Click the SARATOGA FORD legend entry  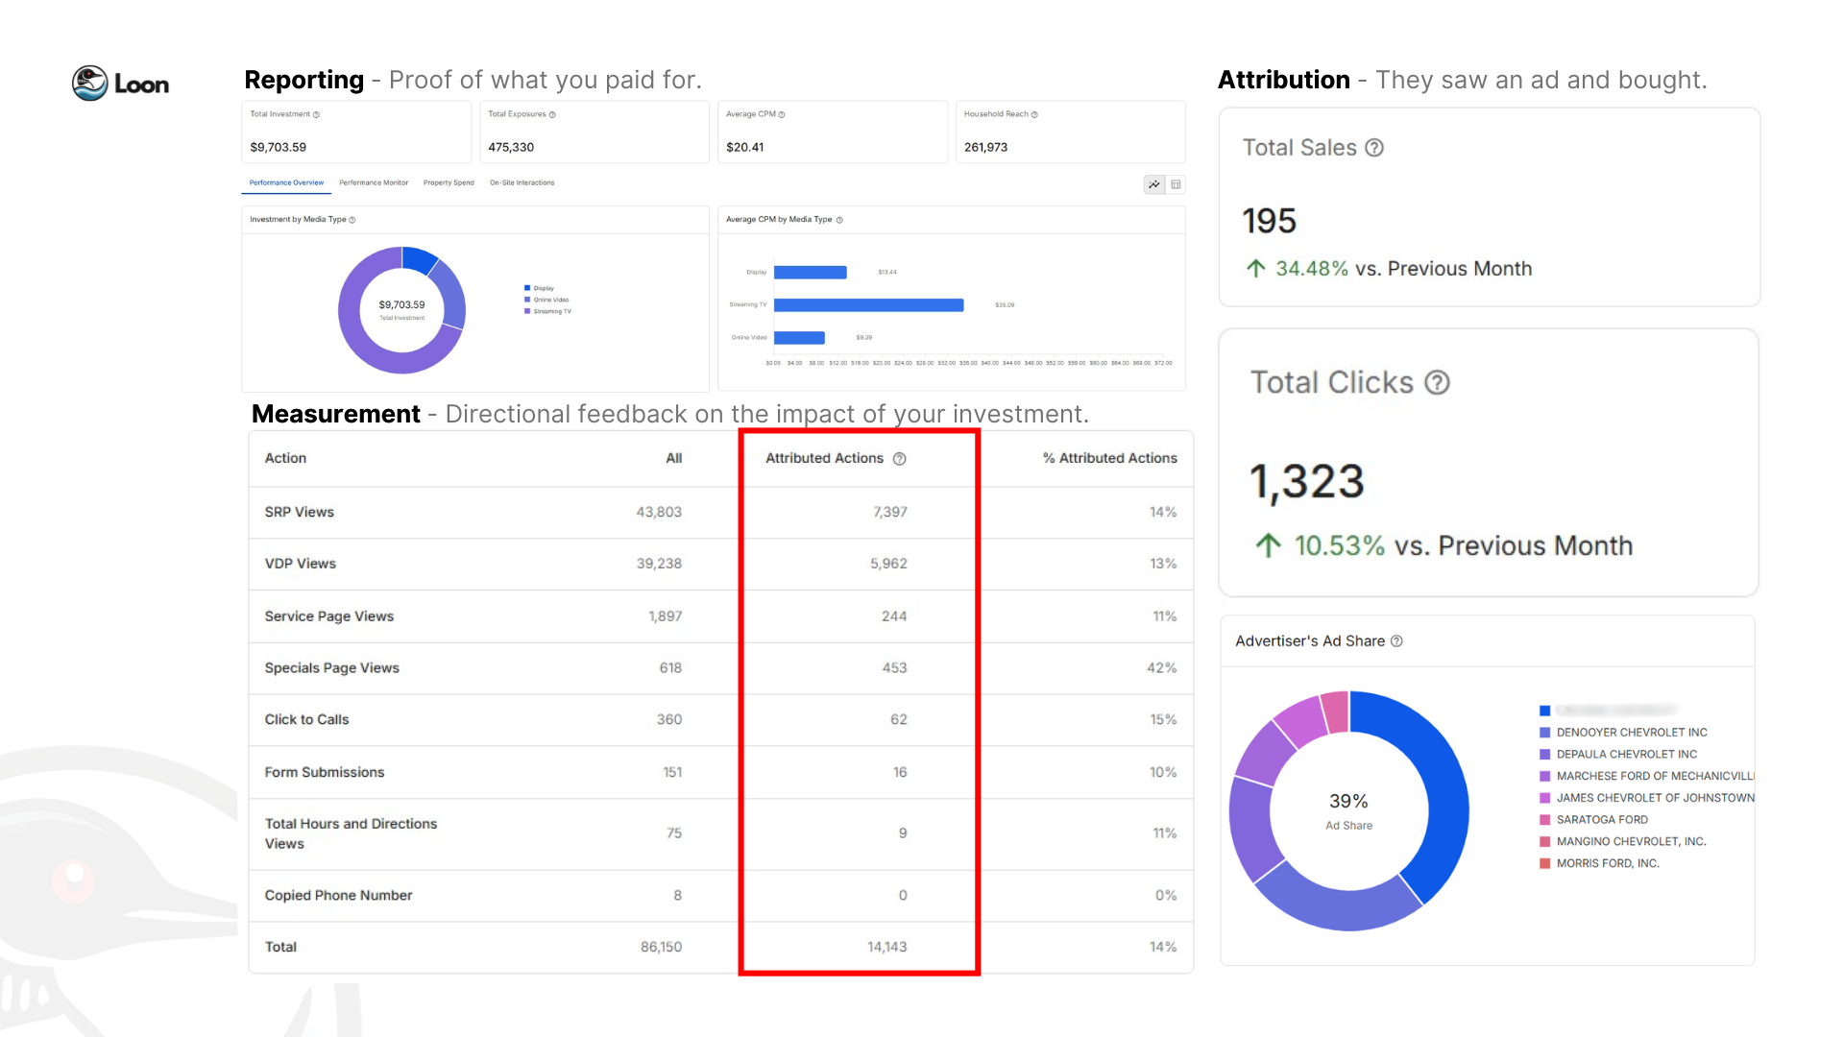1602,820
